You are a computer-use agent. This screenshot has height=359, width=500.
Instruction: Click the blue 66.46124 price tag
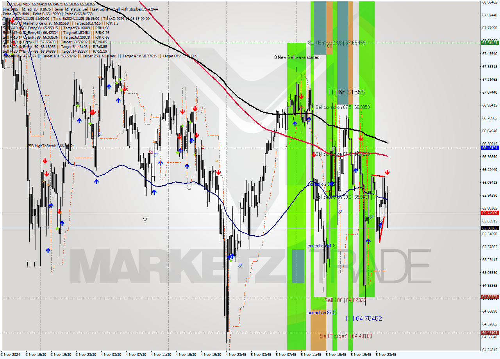coord(490,148)
